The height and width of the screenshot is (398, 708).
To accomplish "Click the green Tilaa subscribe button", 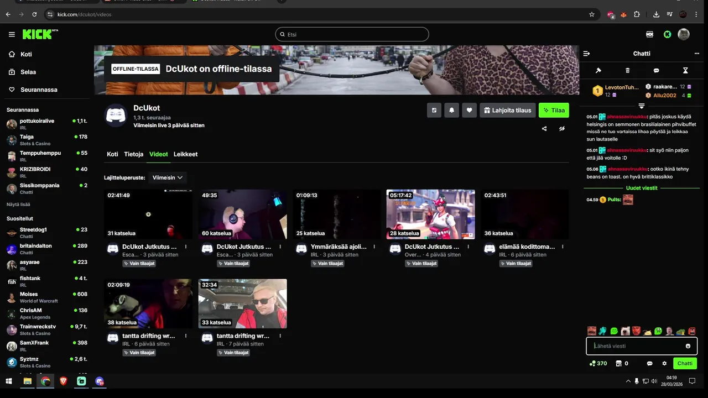I will pyautogui.click(x=554, y=110).
